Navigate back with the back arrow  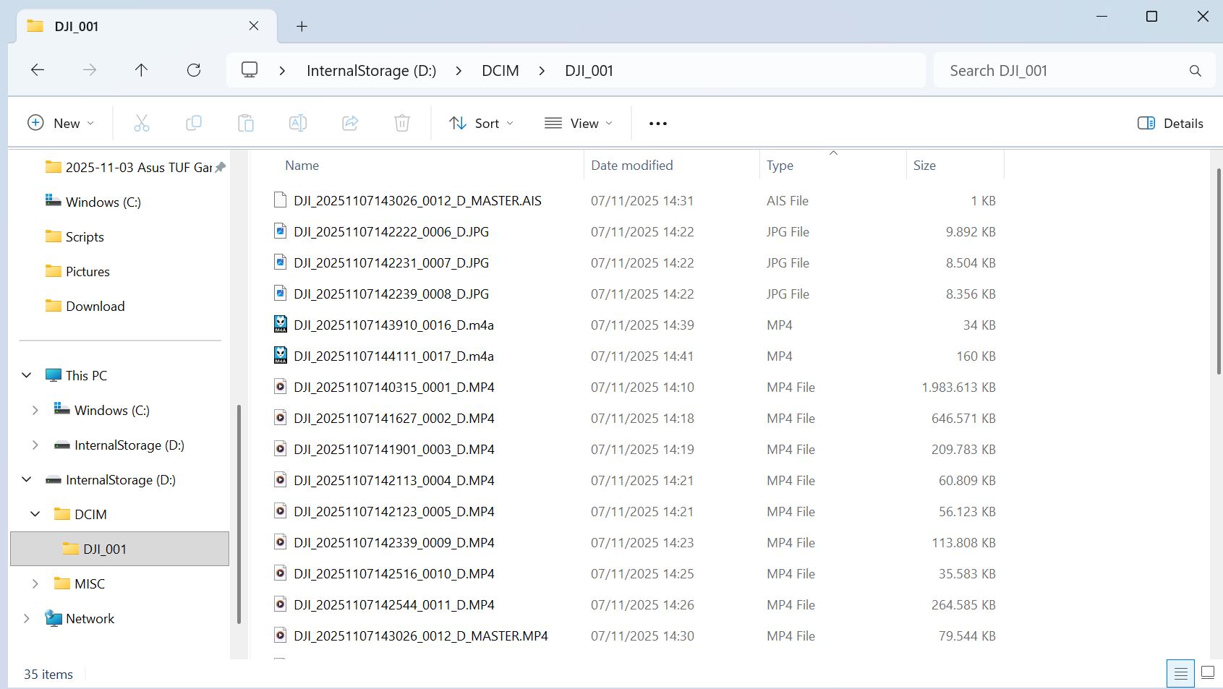[38, 70]
